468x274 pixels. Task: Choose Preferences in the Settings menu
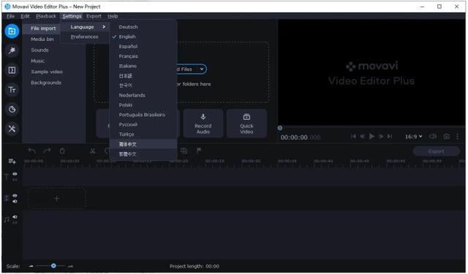point(86,37)
